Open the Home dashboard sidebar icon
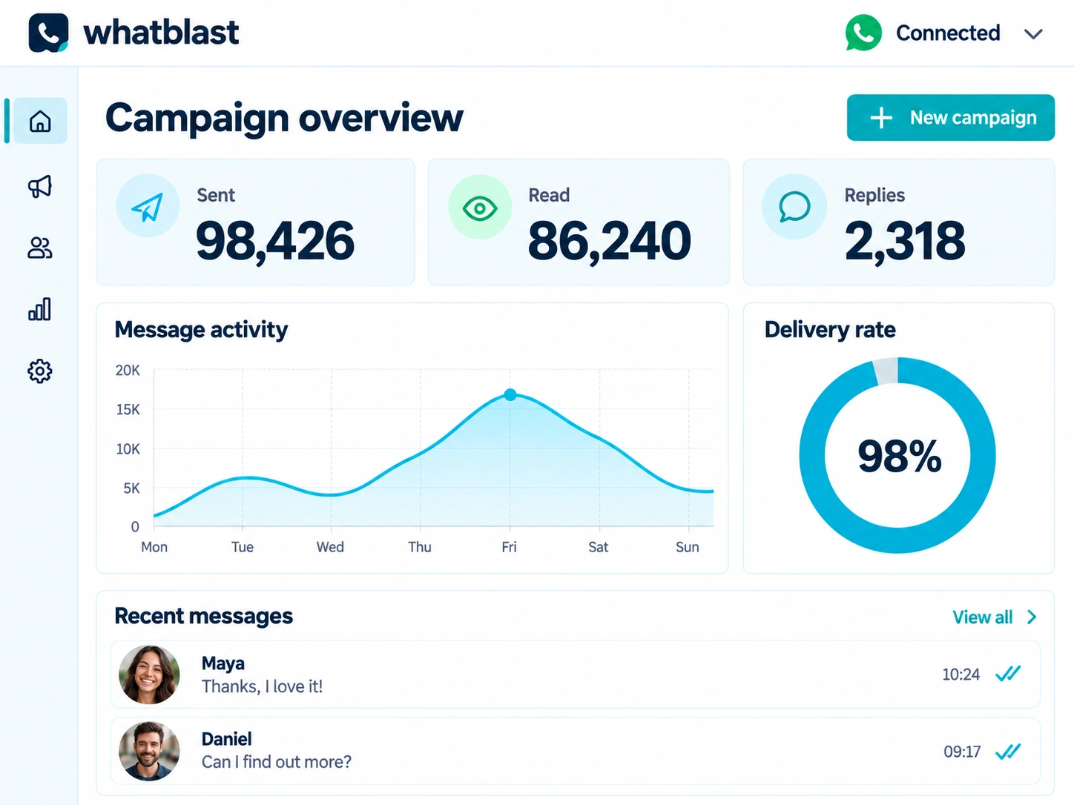Image resolution: width=1074 pixels, height=805 pixels. click(x=40, y=121)
